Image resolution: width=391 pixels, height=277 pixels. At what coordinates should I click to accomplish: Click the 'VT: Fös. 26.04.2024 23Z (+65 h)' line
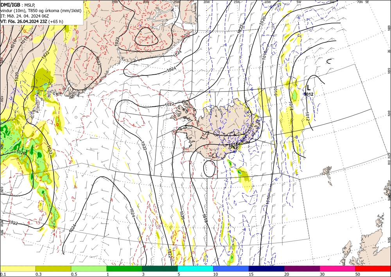pyautogui.click(x=32, y=21)
